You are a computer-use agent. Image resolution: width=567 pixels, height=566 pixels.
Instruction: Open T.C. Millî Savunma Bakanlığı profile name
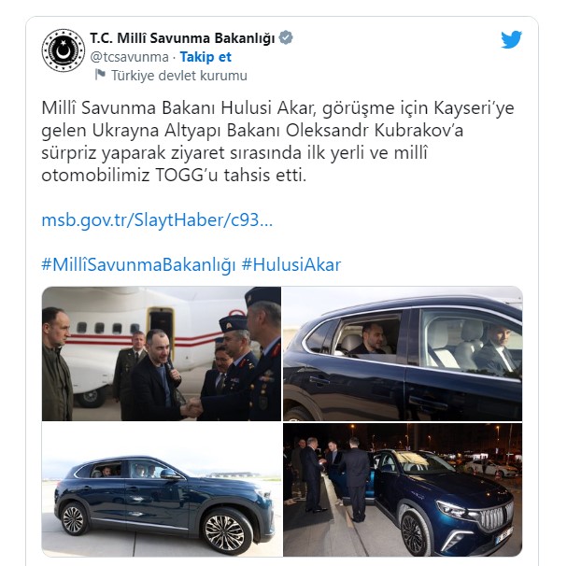tap(182, 37)
